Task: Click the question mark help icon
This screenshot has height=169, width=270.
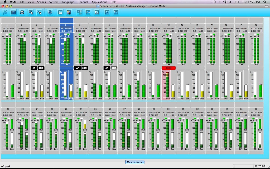Action: point(115,12)
